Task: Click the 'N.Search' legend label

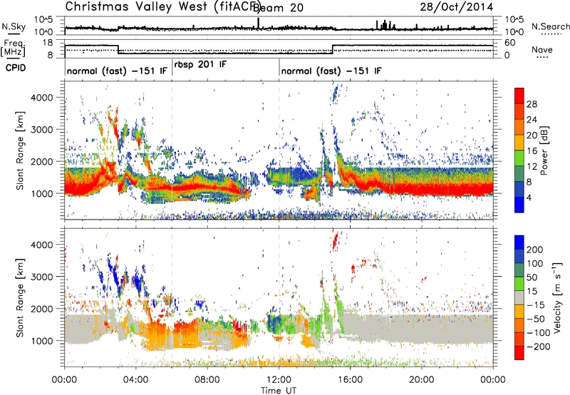Action: (x=550, y=26)
